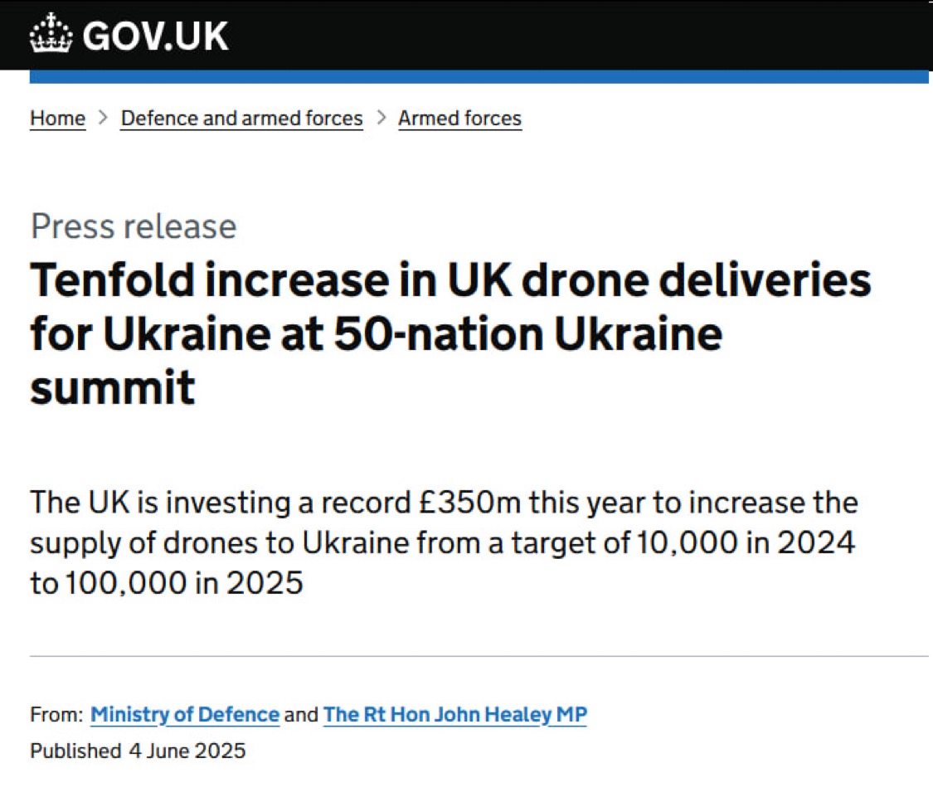Click the GOV.UK crown icon
This screenshot has width=933, height=797.
pyautogui.click(x=51, y=35)
